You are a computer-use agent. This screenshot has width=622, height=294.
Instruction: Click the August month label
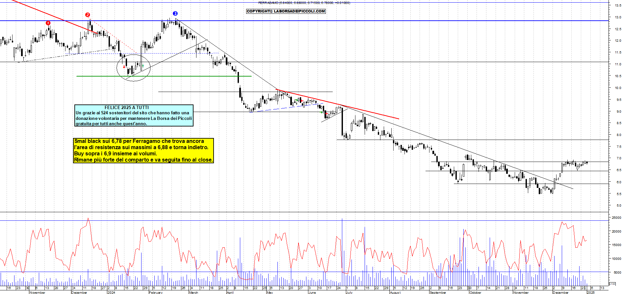[x=395, y=292]
